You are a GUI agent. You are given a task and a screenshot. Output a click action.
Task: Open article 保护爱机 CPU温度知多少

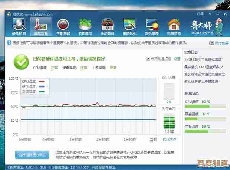tap(203, 67)
